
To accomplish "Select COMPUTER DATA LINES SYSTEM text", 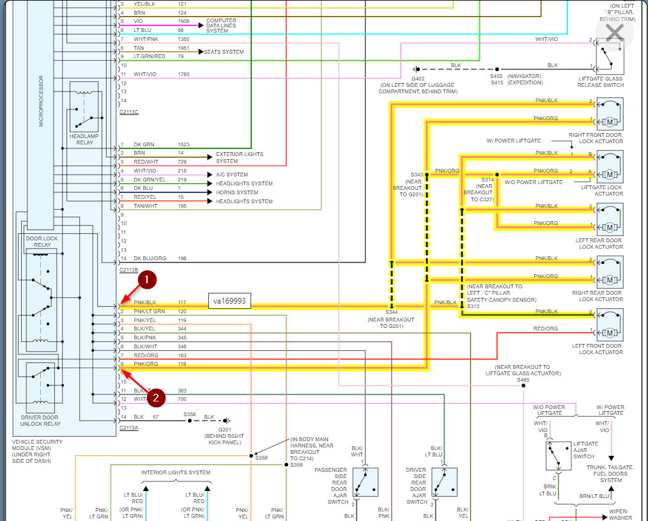I will pyautogui.click(x=221, y=26).
